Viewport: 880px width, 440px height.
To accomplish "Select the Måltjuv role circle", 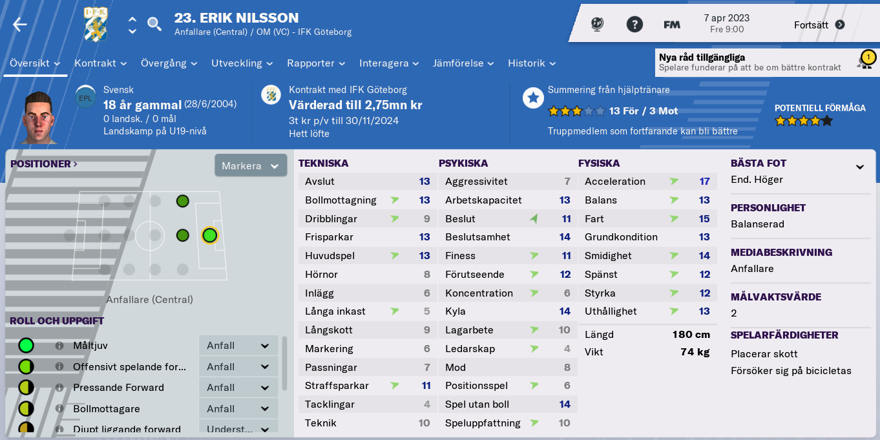I will pos(26,346).
